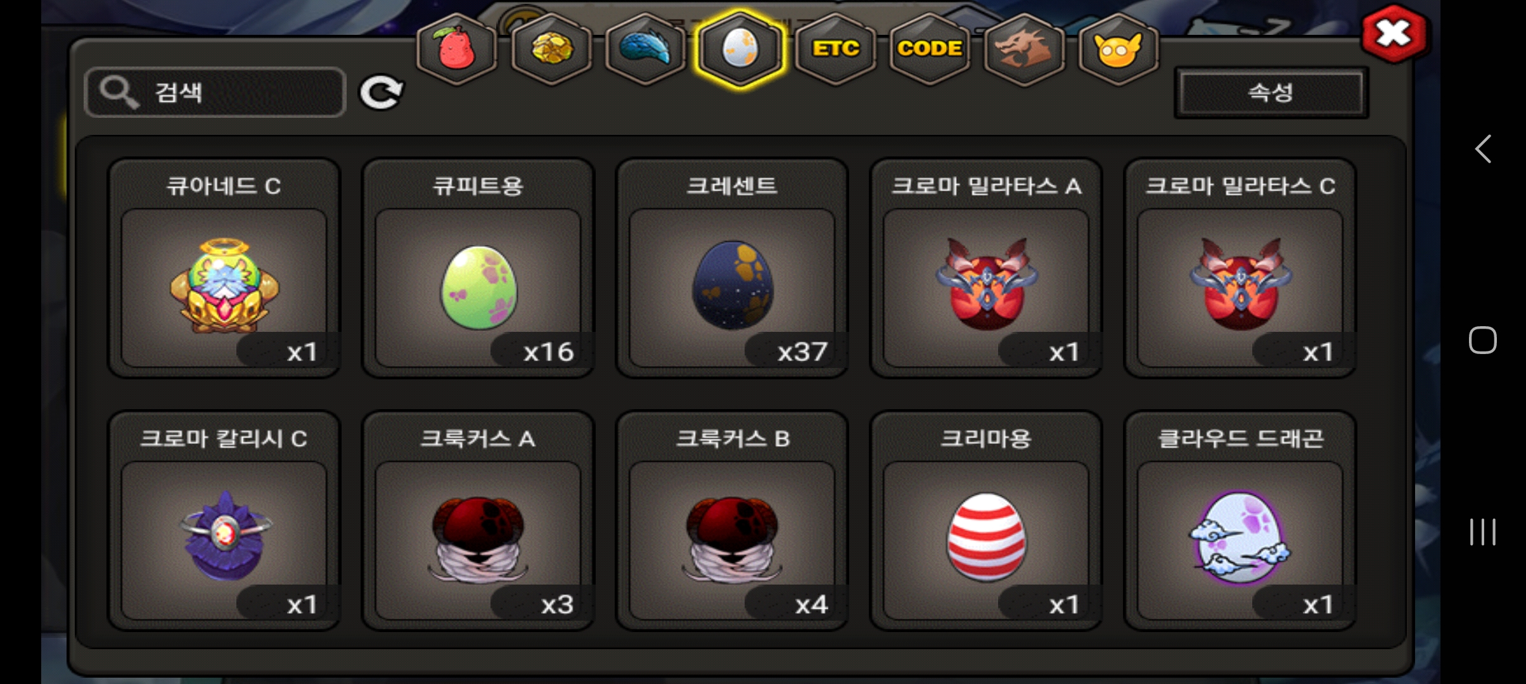Open the gold nugget category tab
The image size is (1526, 684).
pos(551,49)
